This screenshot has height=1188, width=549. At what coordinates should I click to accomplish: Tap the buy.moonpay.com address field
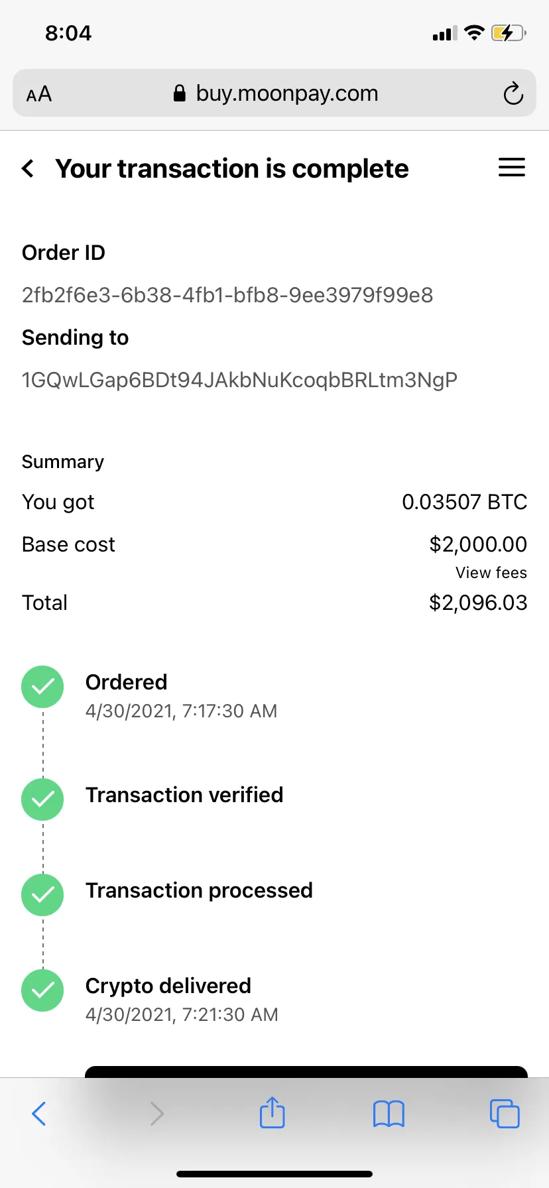point(274,93)
